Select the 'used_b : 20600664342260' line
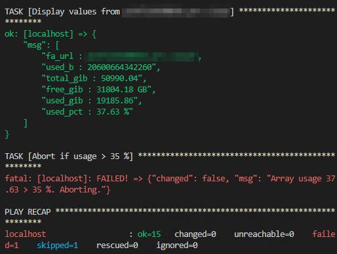Viewport: 337px width, 254px height. pyautogui.click(x=101, y=67)
